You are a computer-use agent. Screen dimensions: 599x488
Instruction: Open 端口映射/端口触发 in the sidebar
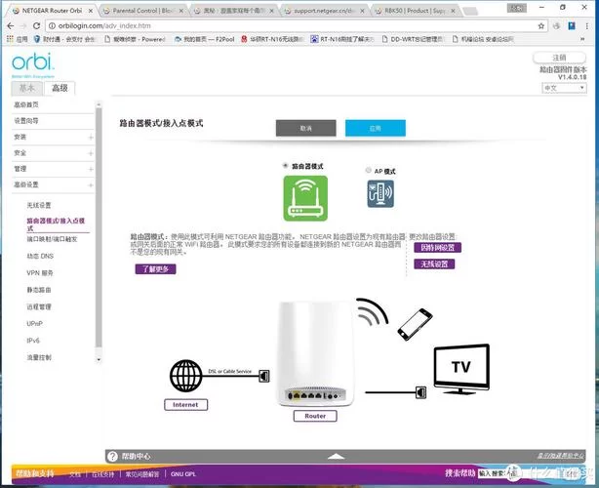click(x=52, y=239)
